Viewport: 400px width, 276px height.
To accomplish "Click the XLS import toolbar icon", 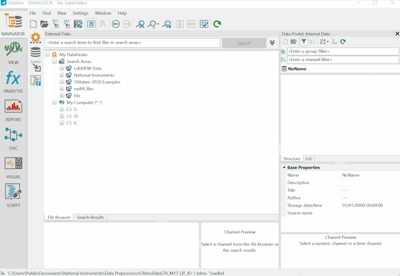I will 66,24.
